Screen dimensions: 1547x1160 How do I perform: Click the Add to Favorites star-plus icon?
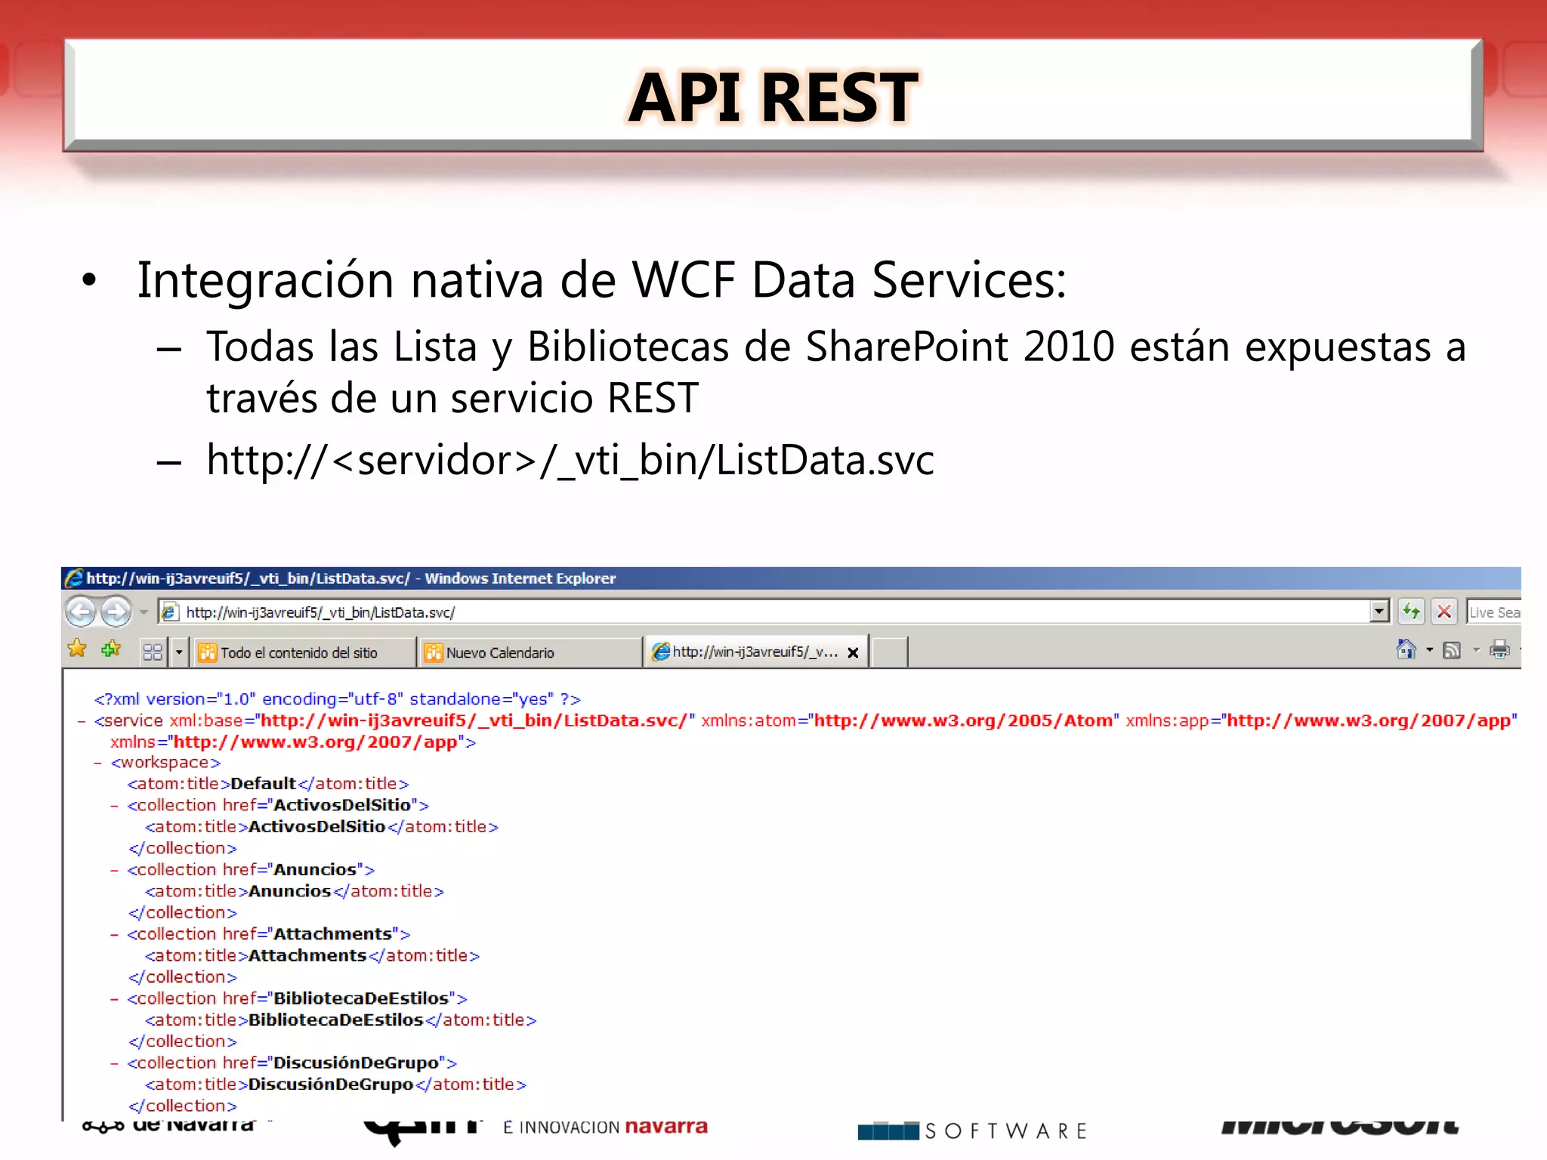(111, 649)
